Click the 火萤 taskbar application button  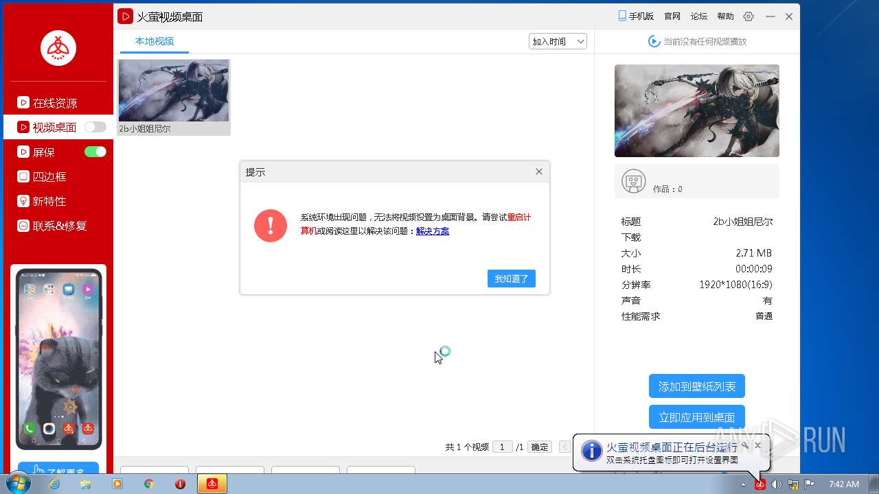pyautogui.click(x=212, y=484)
